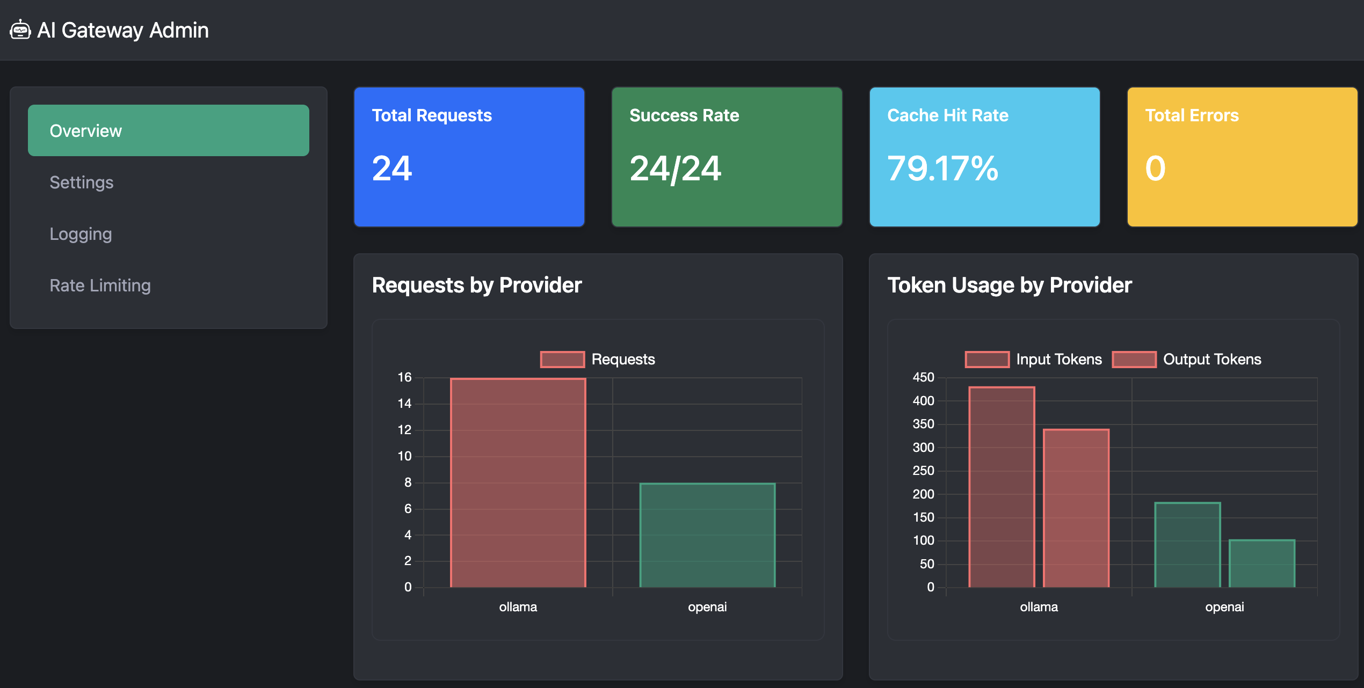The image size is (1364, 688).
Task: Click the AI Gateway Admin title
Action: pyautogui.click(x=122, y=30)
